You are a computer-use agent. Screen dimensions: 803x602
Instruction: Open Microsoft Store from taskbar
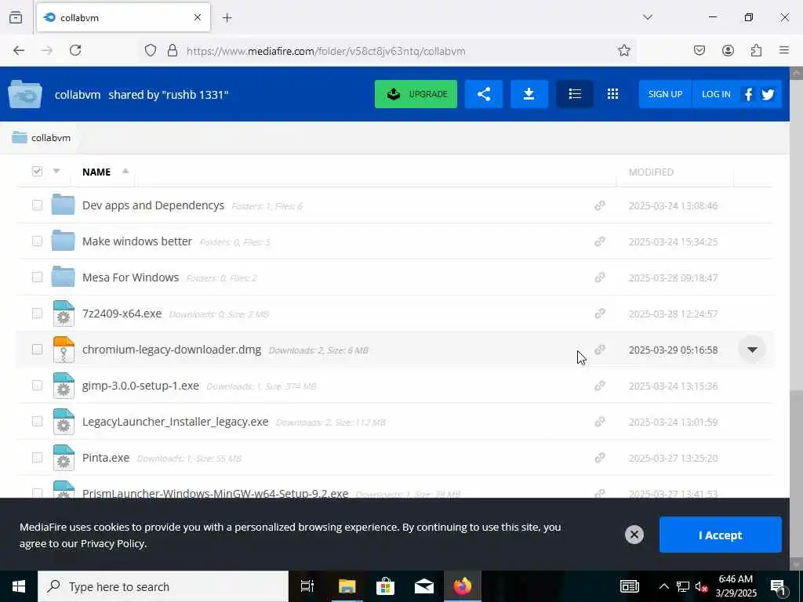point(385,586)
